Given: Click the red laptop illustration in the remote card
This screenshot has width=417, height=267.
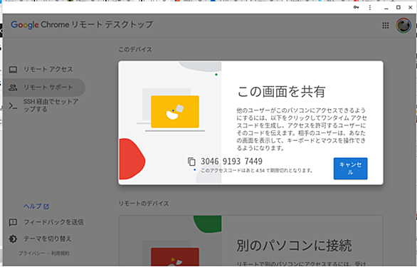Looking at the screenshot, I should (x=175, y=256).
